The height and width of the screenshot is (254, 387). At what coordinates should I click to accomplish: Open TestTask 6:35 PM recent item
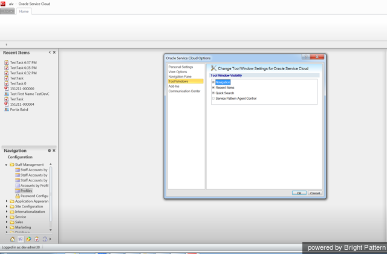[x=21, y=68]
